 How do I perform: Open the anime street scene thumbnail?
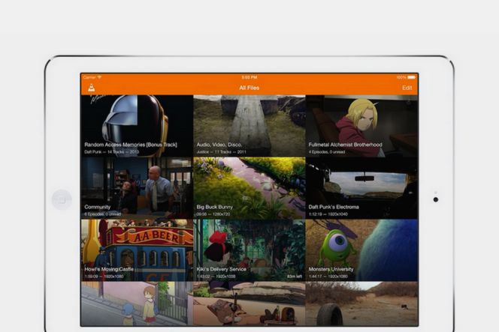coord(137,304)
